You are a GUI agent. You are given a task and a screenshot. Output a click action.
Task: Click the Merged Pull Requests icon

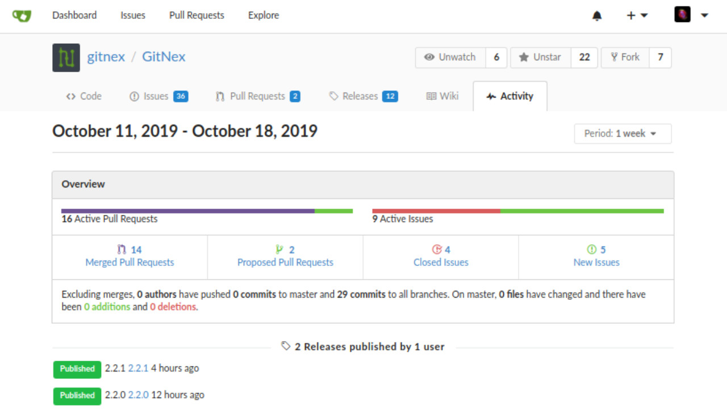pos(122,249)
